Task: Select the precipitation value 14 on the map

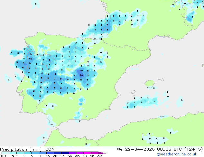Action: pos(81,75)
